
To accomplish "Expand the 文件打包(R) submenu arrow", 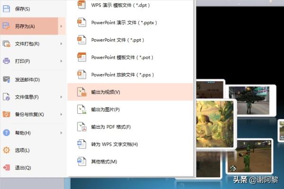I will (62, 43).
